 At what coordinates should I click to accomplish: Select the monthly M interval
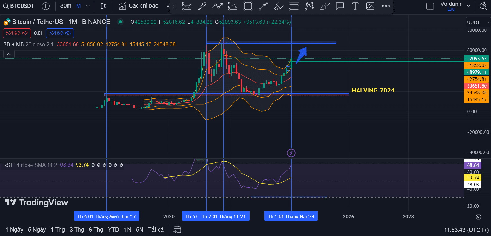click(78, 6)
